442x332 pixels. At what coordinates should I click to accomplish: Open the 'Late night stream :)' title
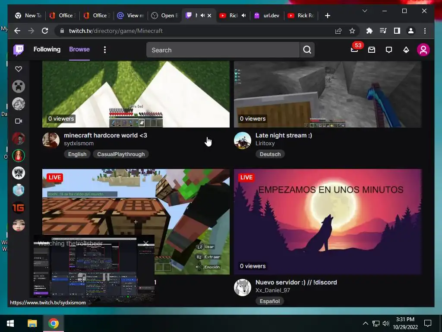coord(284,135)
